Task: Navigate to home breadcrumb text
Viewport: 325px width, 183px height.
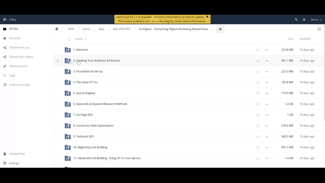Action: click(86, 29)
